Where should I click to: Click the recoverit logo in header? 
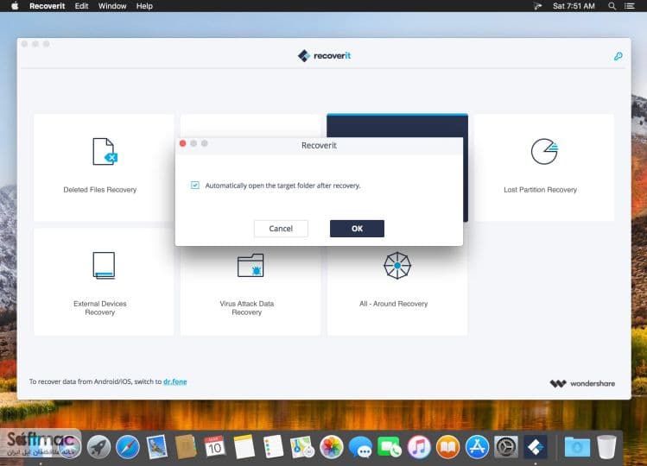324,56
